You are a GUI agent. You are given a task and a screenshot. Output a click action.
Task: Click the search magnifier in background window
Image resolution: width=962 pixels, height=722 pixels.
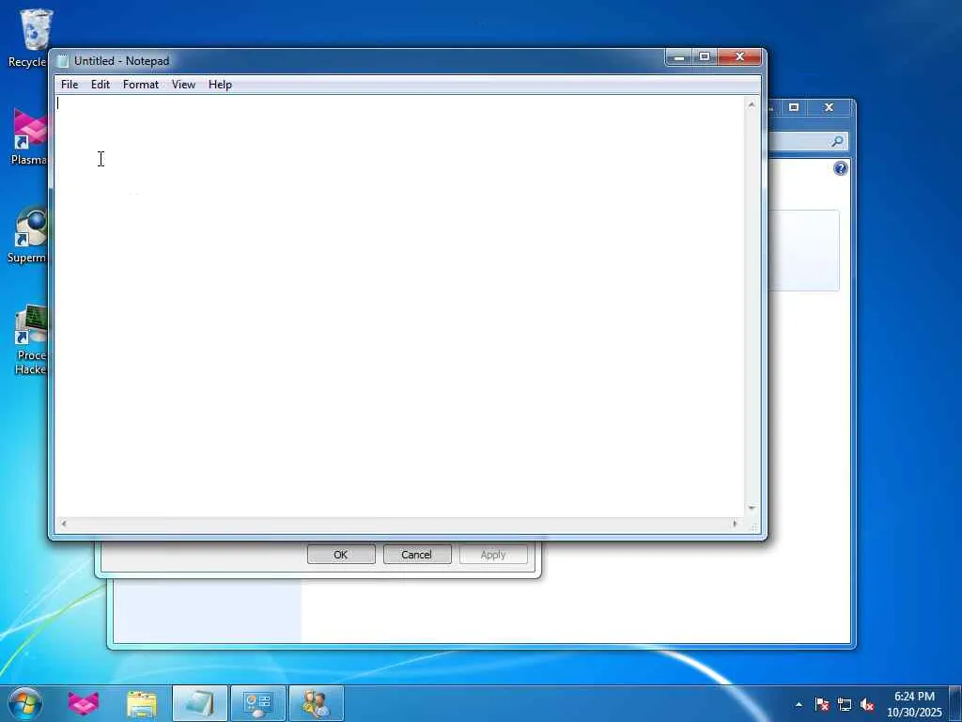click(837, 142)
